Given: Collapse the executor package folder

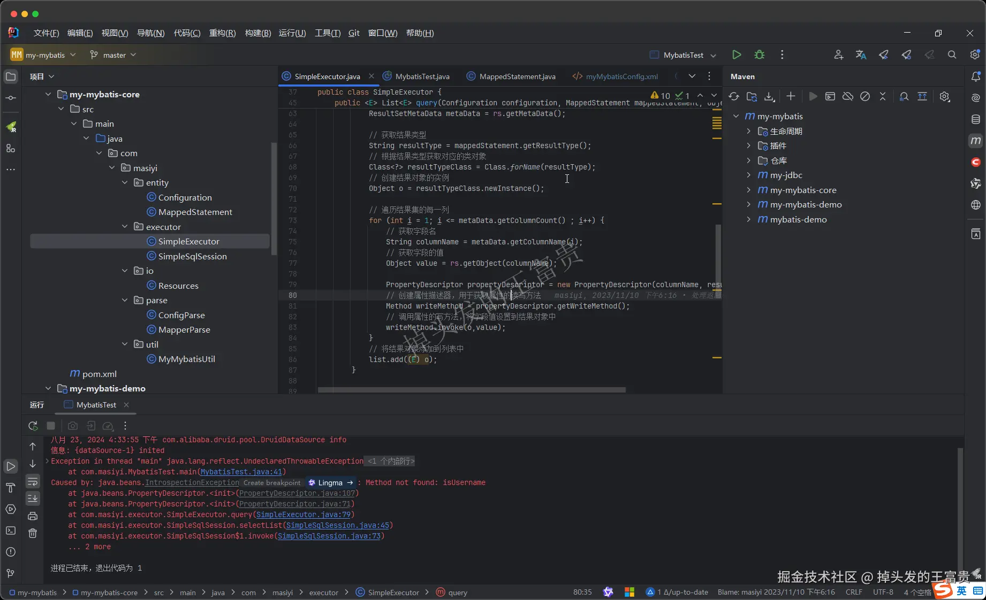Looking at the screenshot, I should click(x=125, y=227).
